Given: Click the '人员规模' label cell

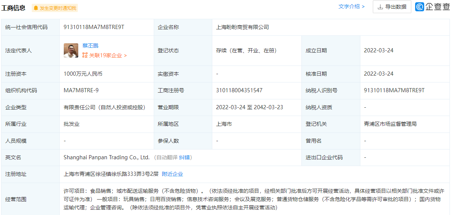Looking at the screenshot, I should [31, 141].
